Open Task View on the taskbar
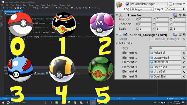187x105 pixels. [x=51, y=102]
